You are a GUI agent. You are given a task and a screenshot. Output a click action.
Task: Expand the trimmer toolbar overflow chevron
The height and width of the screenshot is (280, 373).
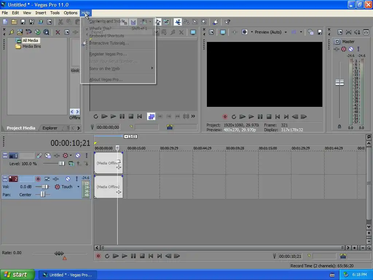click(x=193, y=116)
